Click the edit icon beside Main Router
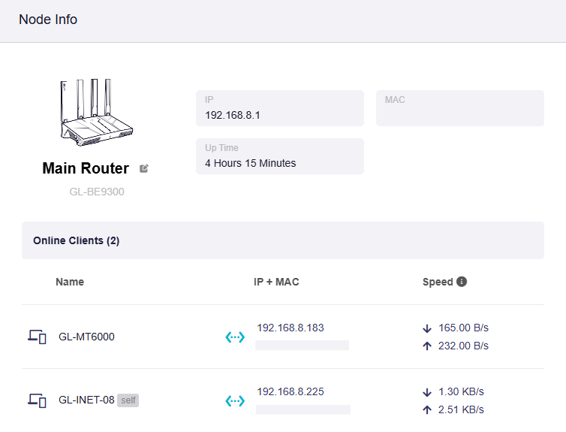 [143, 168]
